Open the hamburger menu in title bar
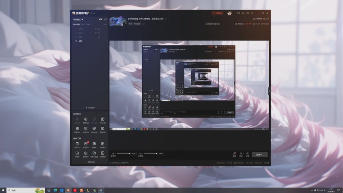 (x=252, y=13)
